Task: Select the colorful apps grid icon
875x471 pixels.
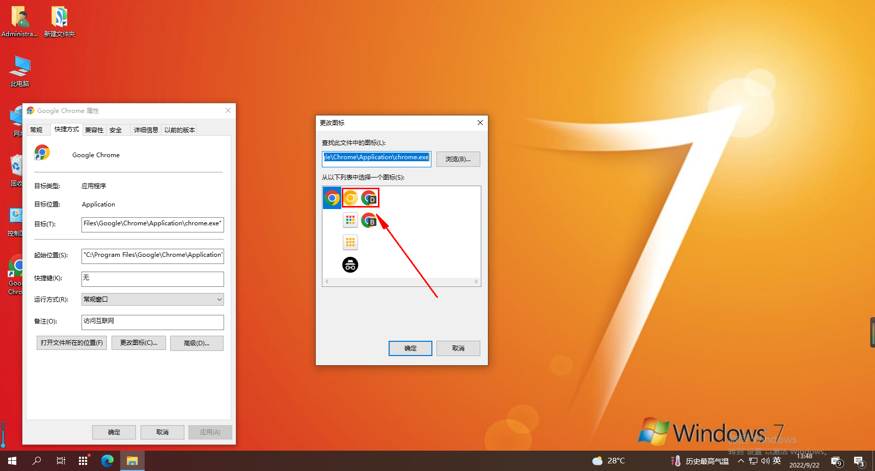Action: [x=350, y=220]
